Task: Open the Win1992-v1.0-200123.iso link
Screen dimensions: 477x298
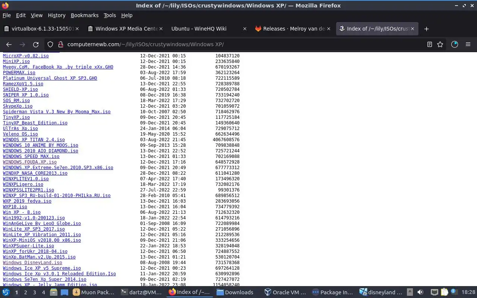Action: (34, 218)
